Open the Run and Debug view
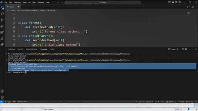The width and height of the screenshot is (198, 111). (2, 26)
